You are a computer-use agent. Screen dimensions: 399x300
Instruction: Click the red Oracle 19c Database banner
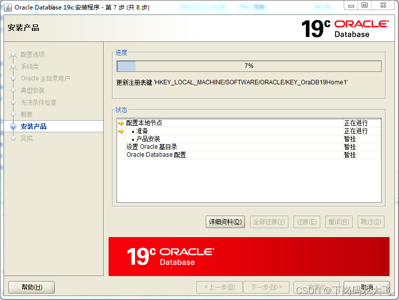pyautogui.click(x=249, y=257)
